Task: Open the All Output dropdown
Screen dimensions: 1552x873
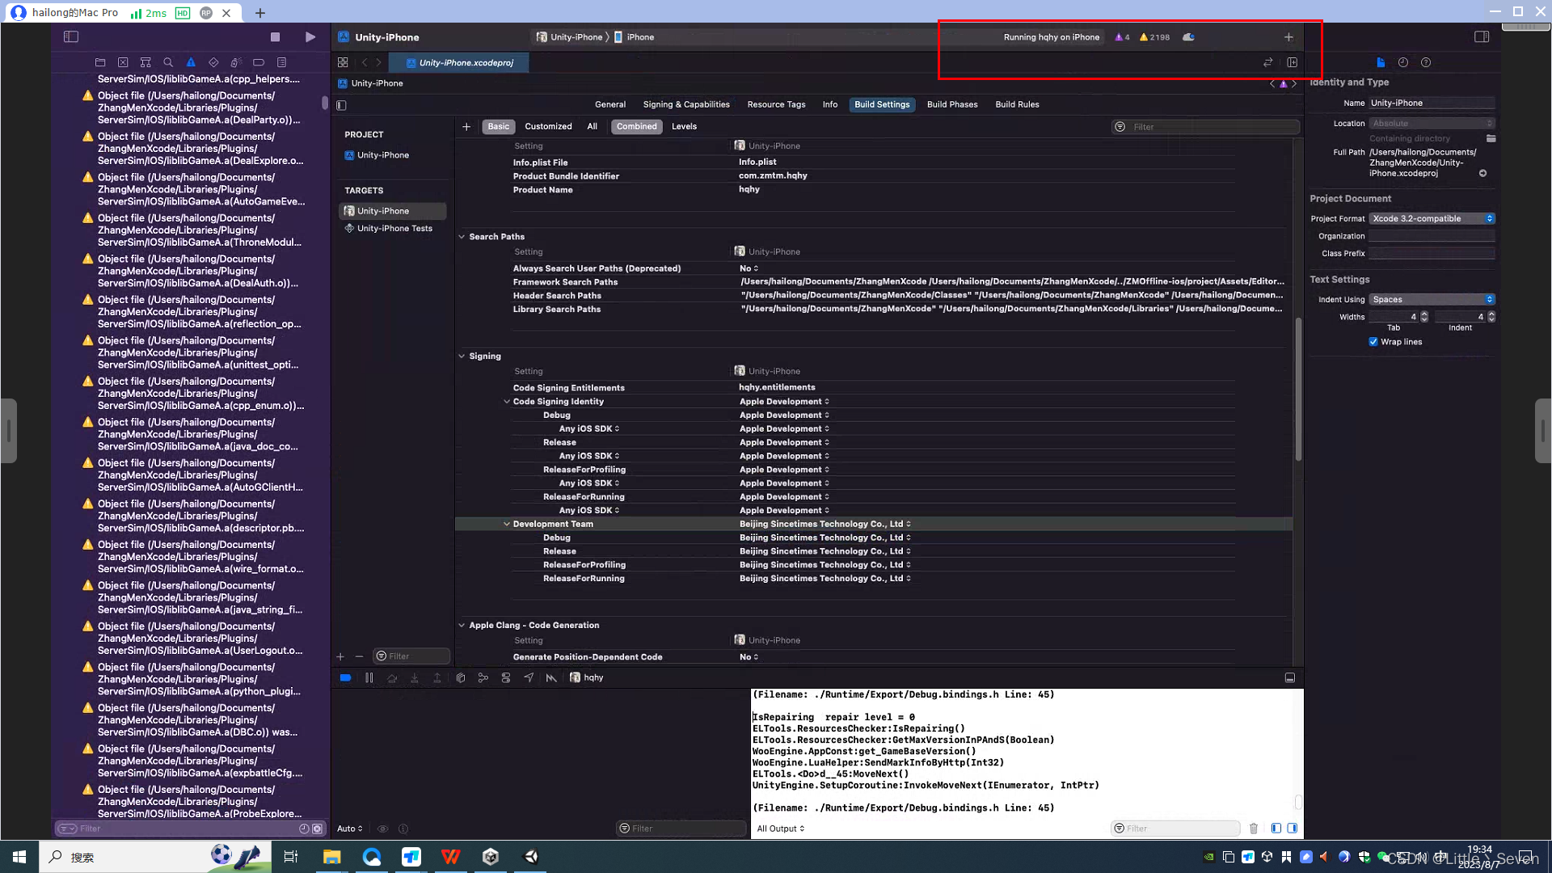Action: 781,829
